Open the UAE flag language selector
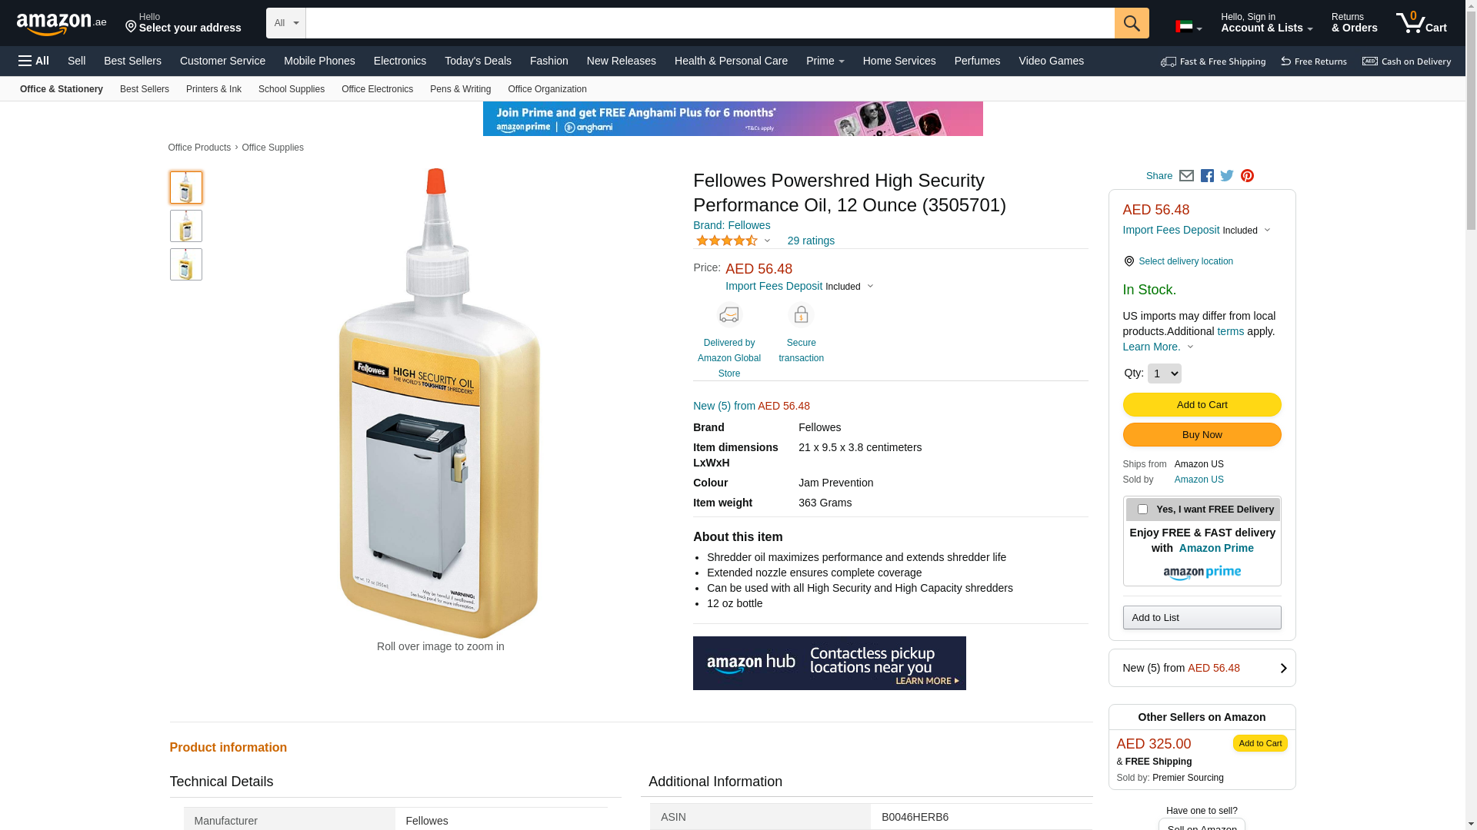Screen dimensions: 1477x830 click(x=1188, y=27)
